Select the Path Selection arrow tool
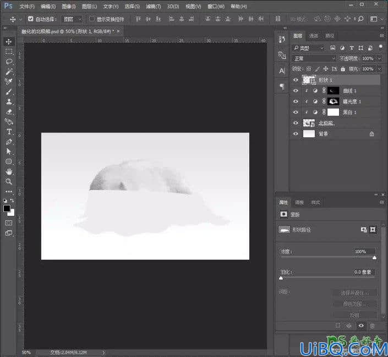This screenshot has width=388, height=357. click(9, 152)
